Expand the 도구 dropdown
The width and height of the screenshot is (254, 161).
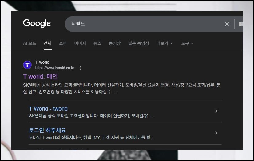[187, 43]
